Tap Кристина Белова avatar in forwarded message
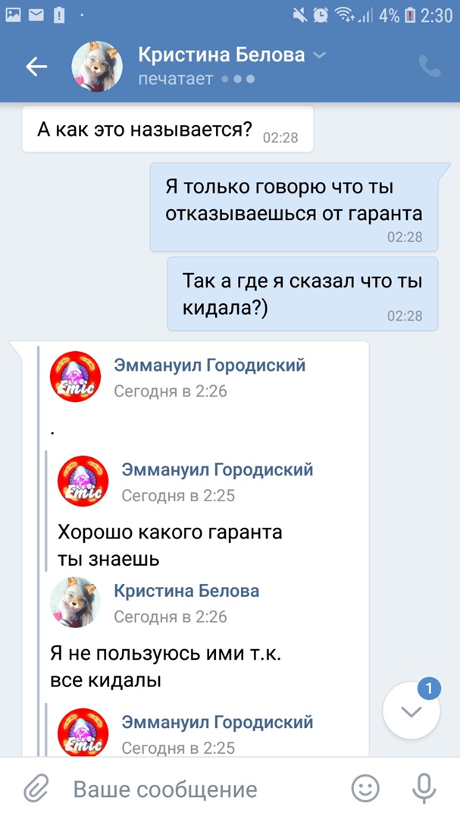The height and width of the screenshot is (819, 460). tap(75, 602)
